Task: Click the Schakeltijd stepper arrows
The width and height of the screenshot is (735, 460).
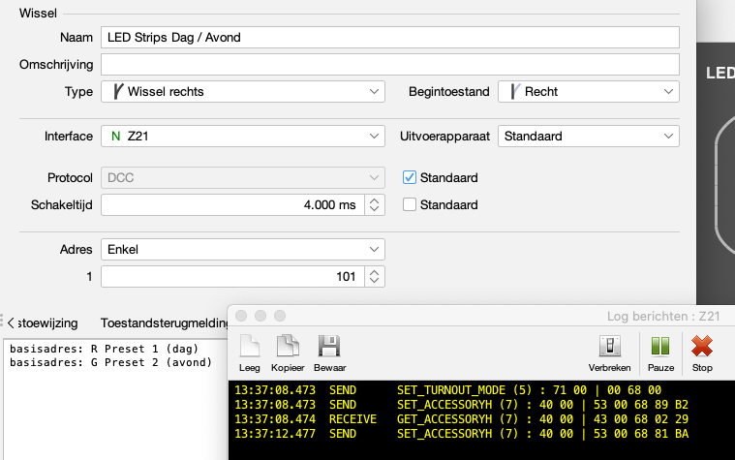Action: tap(375, 205)
